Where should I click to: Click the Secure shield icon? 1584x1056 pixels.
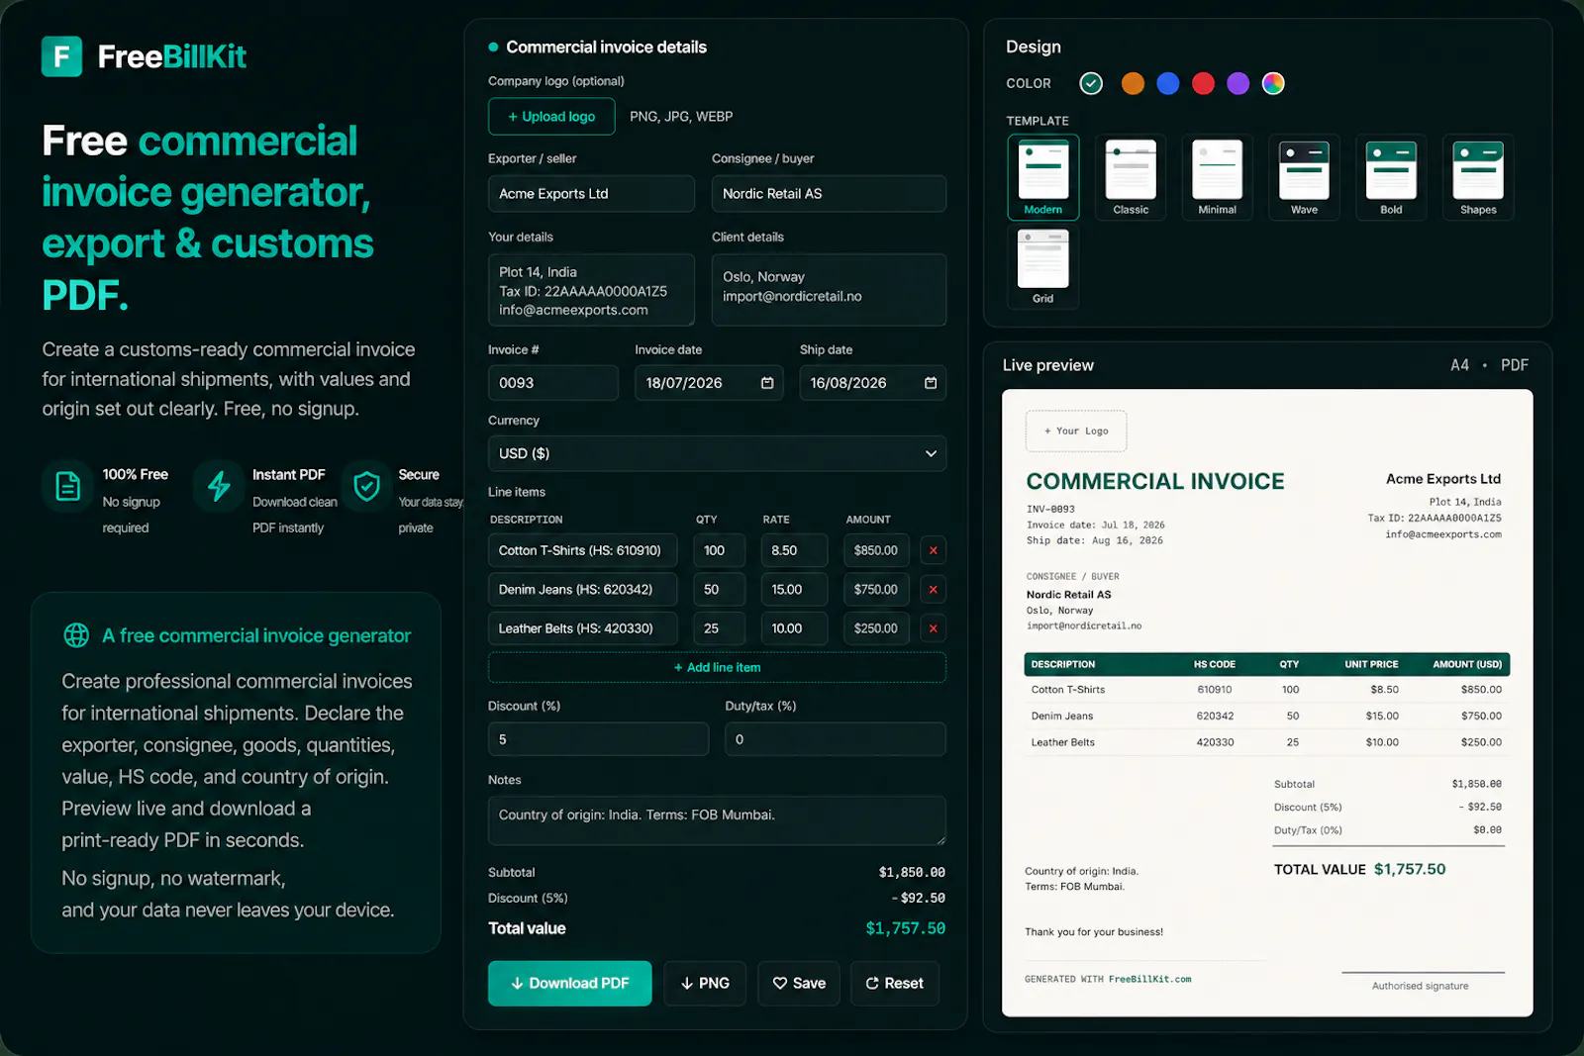366,486
